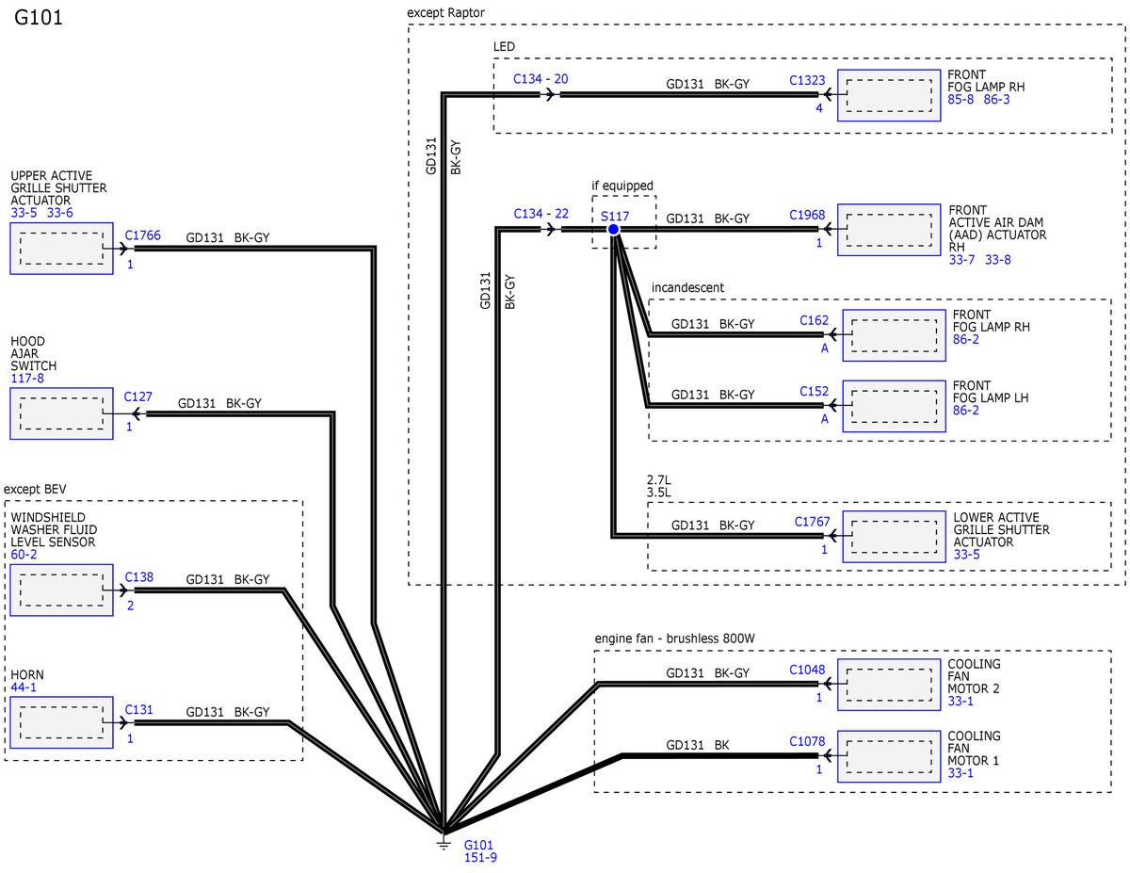Click connector label C1078

pyautogui.click(x=807, y=742)
